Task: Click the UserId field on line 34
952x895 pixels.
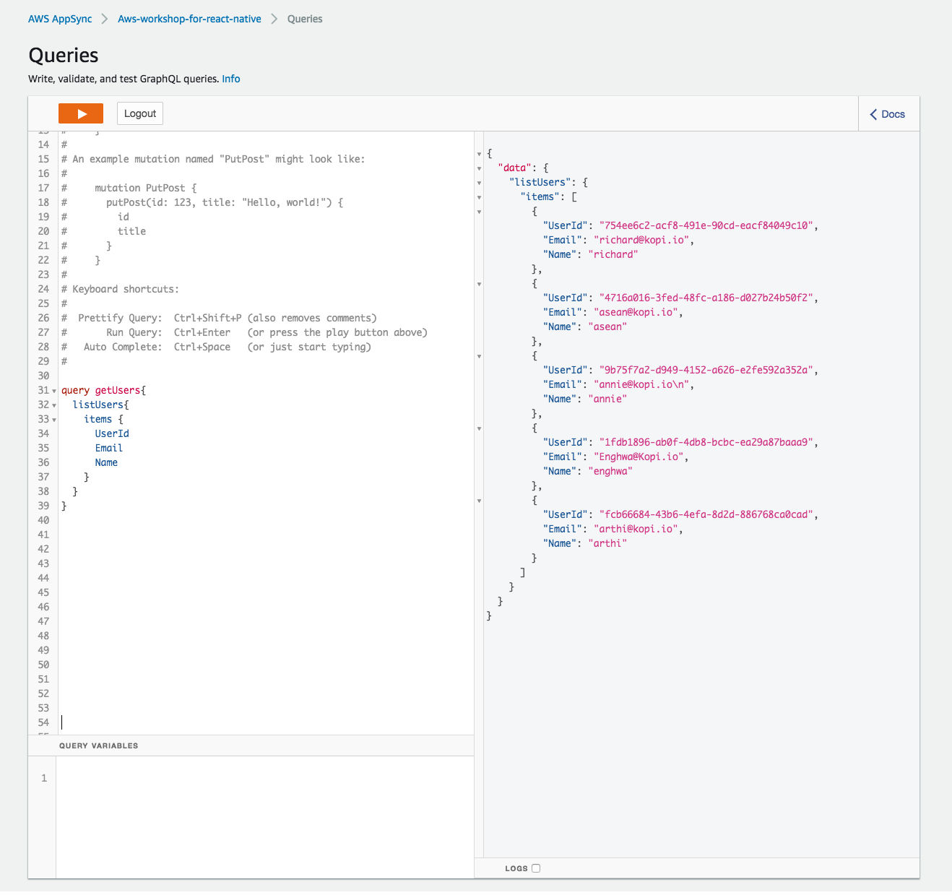Action: [112, 433]
